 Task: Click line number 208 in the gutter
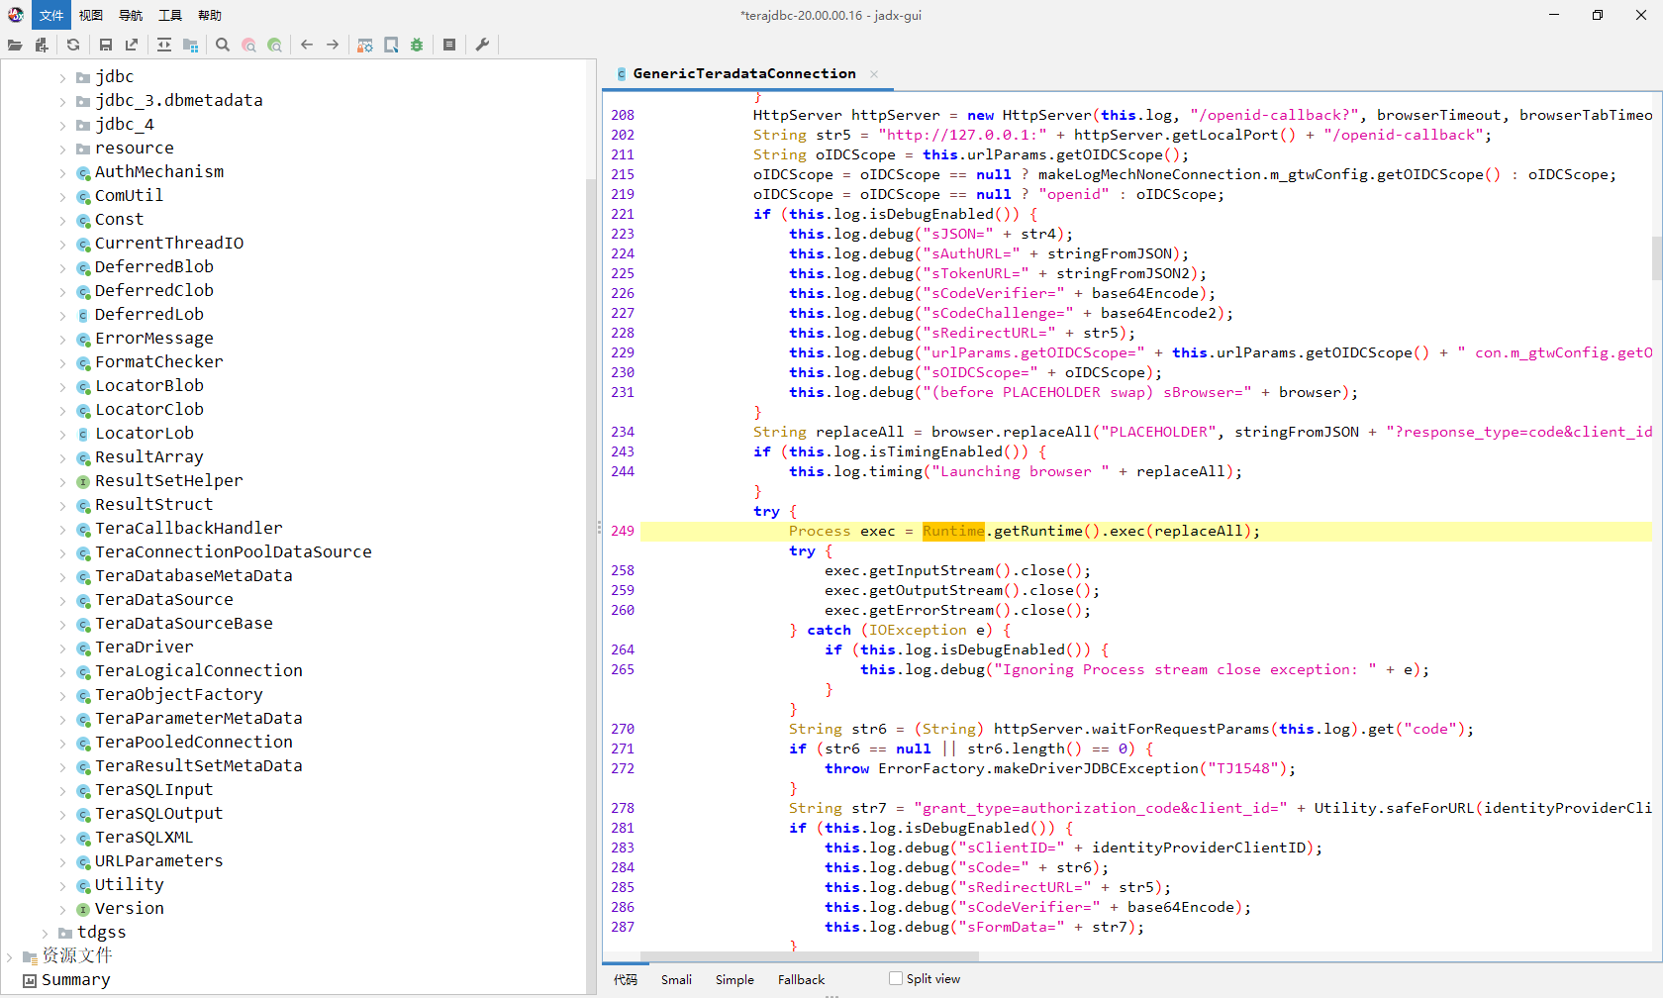coord(623,115)
